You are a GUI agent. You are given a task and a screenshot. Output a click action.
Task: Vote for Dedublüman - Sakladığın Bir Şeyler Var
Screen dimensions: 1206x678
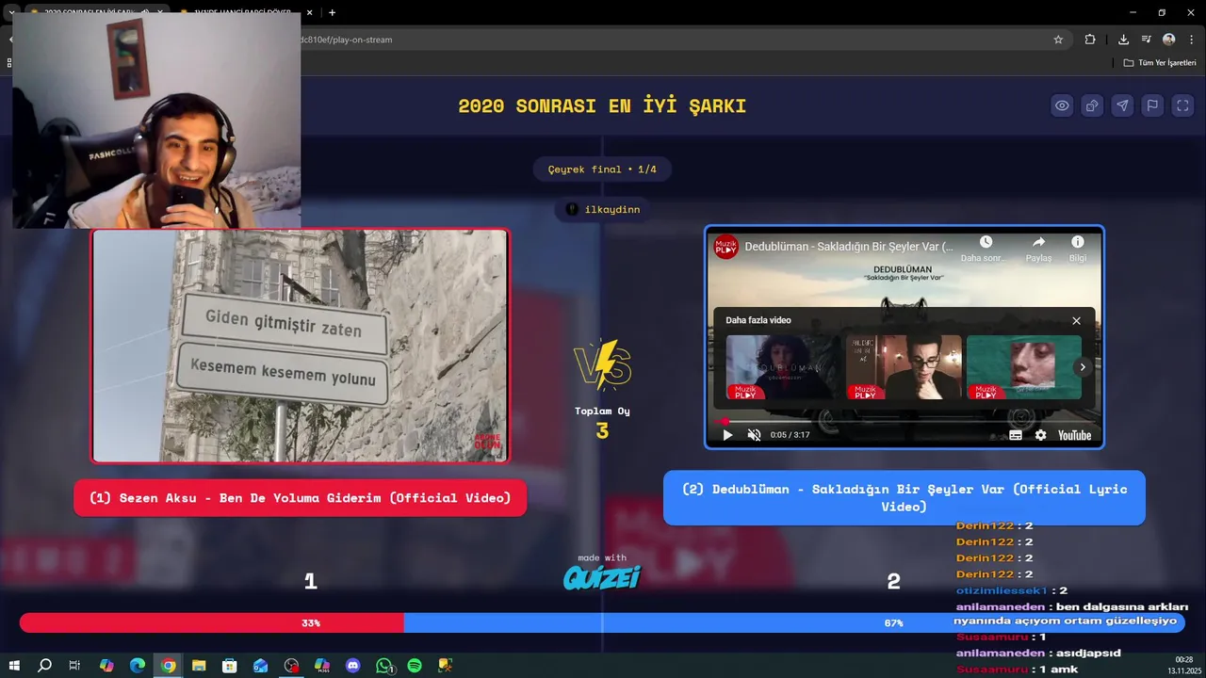(904, 498)
